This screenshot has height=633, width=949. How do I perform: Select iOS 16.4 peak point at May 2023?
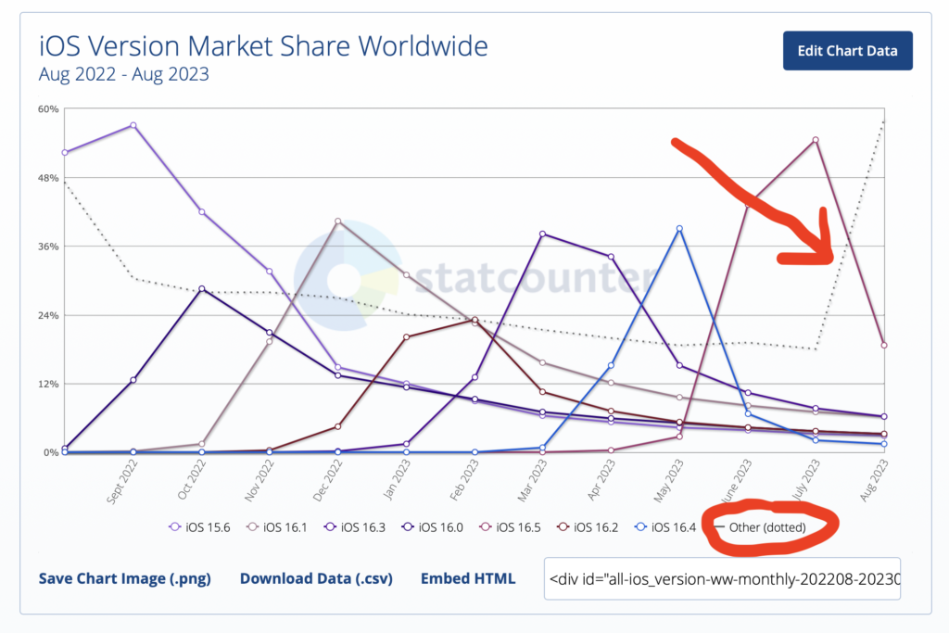tap(679, 229)
